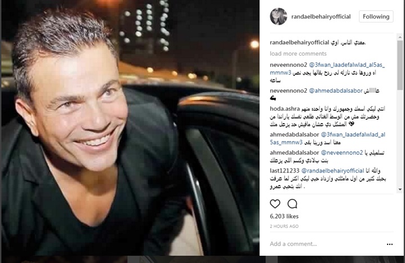Open the randaelbehairyofficial username in header
Screen dimensions: 405x263
(x=321, y=17)
